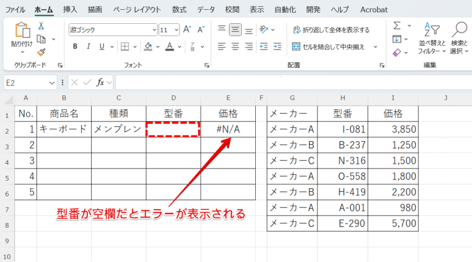Switch to the ページ レイアウト tab
Viewport: 472px width, 262px height.
(x=137, y=10)
